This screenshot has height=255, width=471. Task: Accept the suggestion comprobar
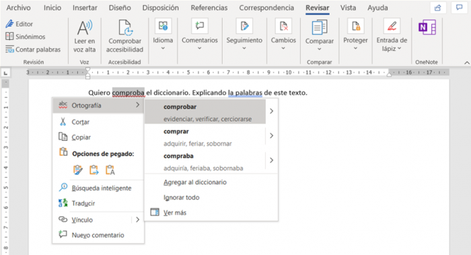205,111
